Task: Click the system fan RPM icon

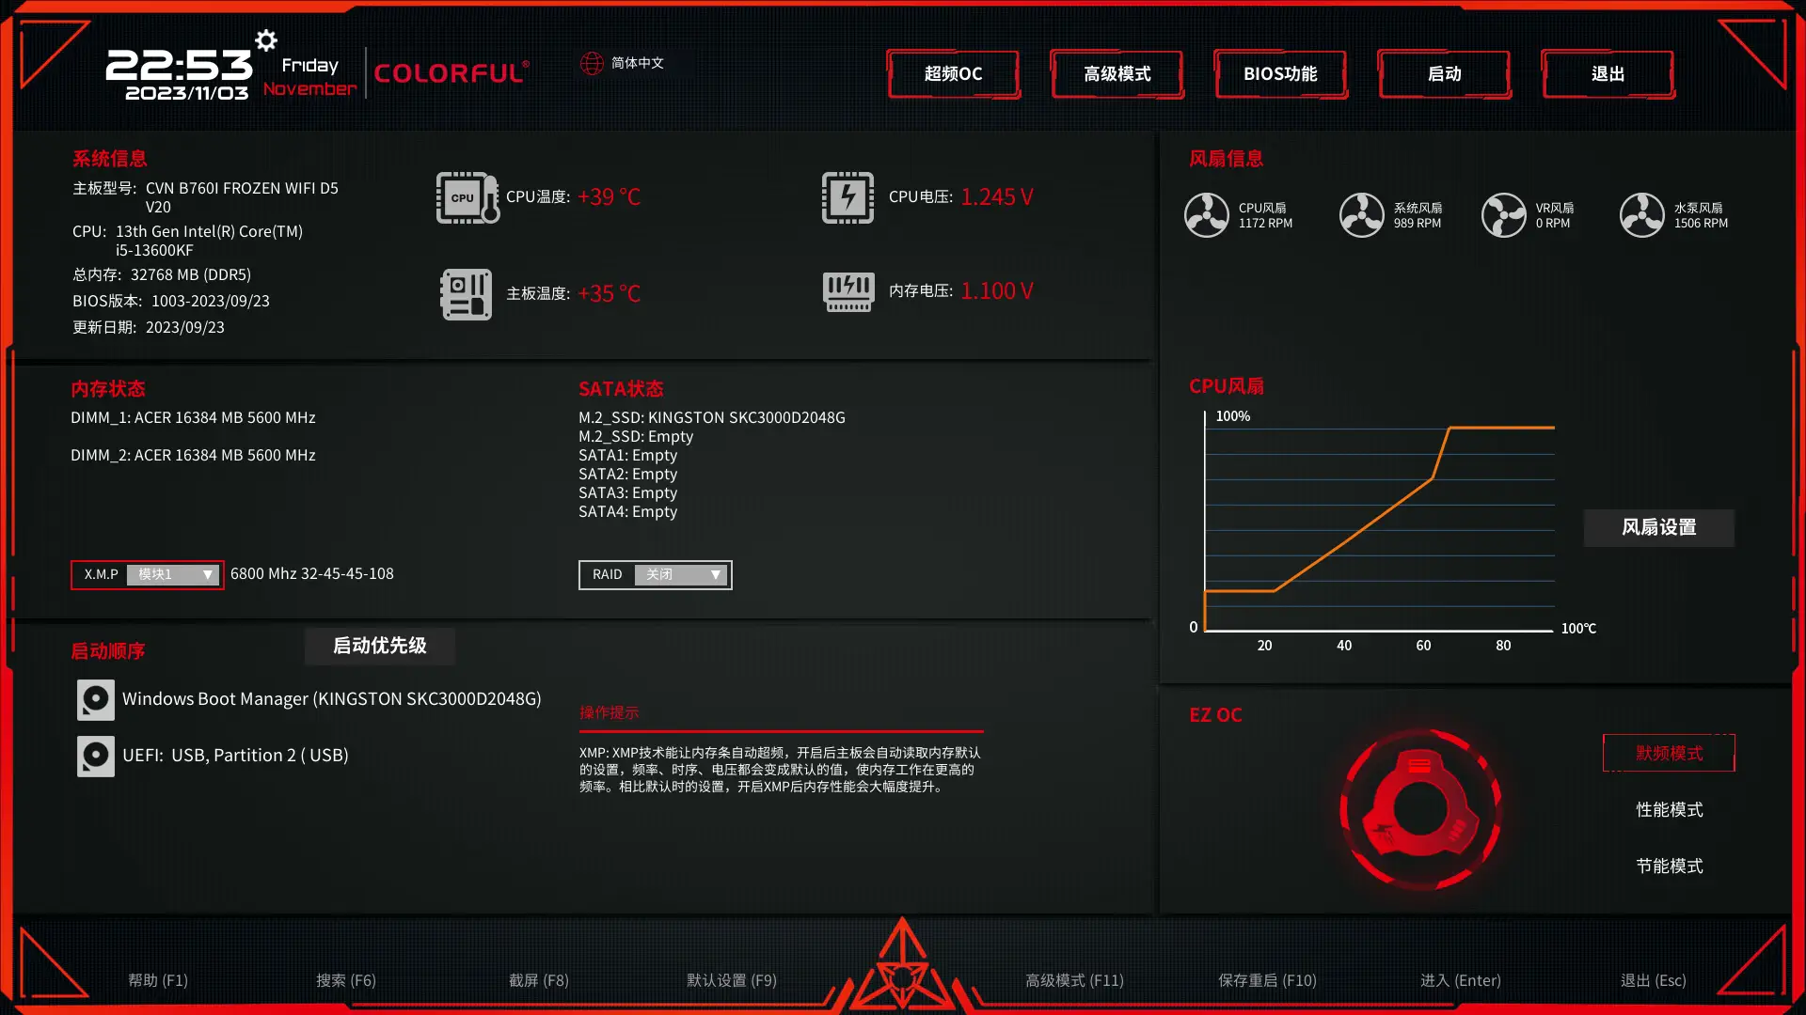Action: pyautogui.click(x=1359, y=214)
